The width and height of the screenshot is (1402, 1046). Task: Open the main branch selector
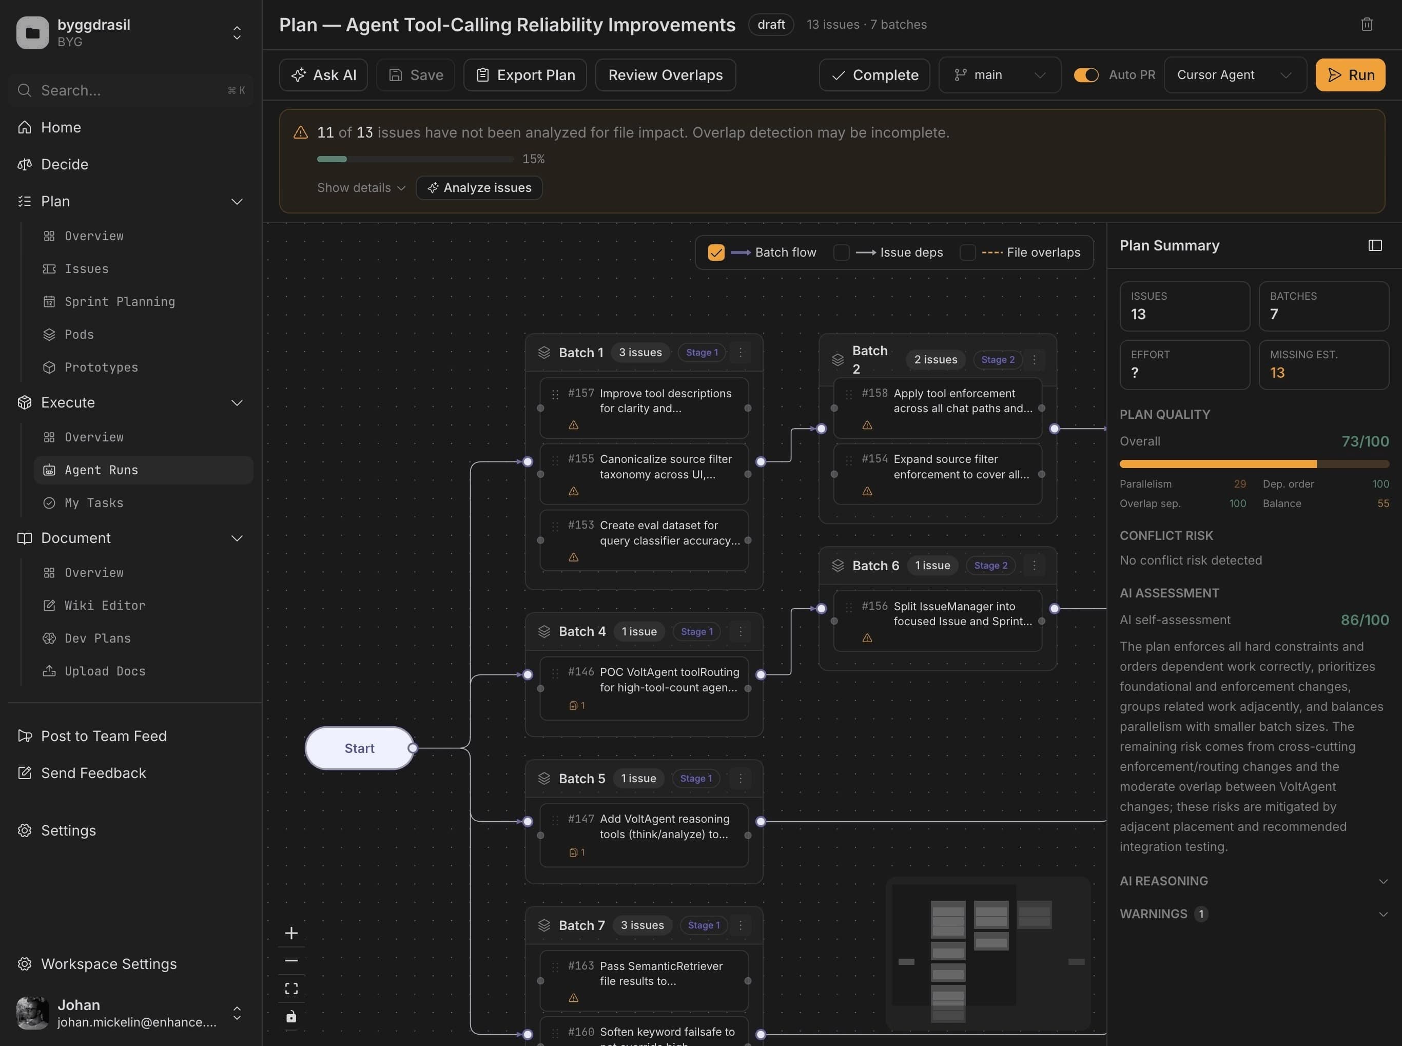999,75
